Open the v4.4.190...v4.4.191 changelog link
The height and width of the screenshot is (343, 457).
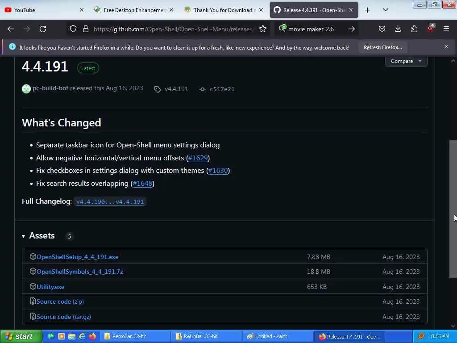(x=110, y=201)
